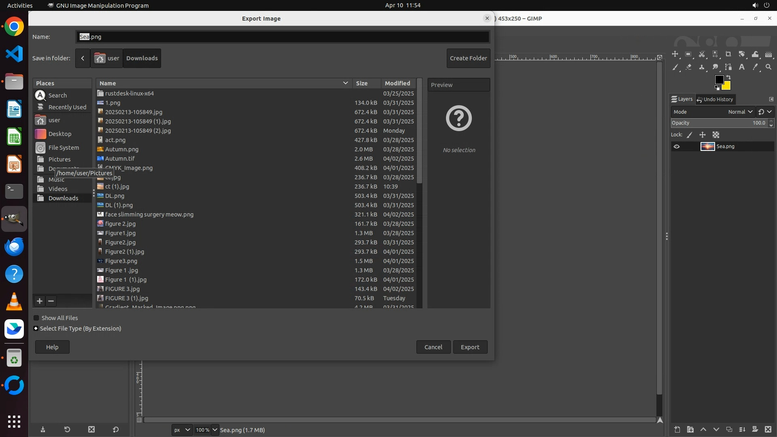Viewport: 777px width, 437px height.
Task: Toggle lock alpha channel checkerboard
Action: click(x=716, y=135)
